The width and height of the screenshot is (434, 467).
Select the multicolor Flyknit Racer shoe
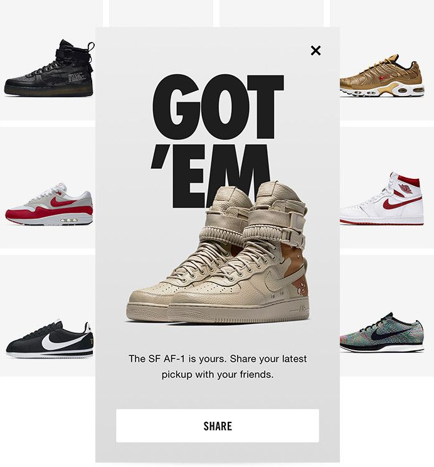tap(381, 333)
